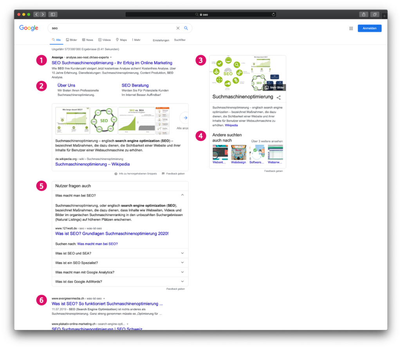401x348 pixels.
Task: Click the Webanw... related search thumbnail
Action: (275, 152)
